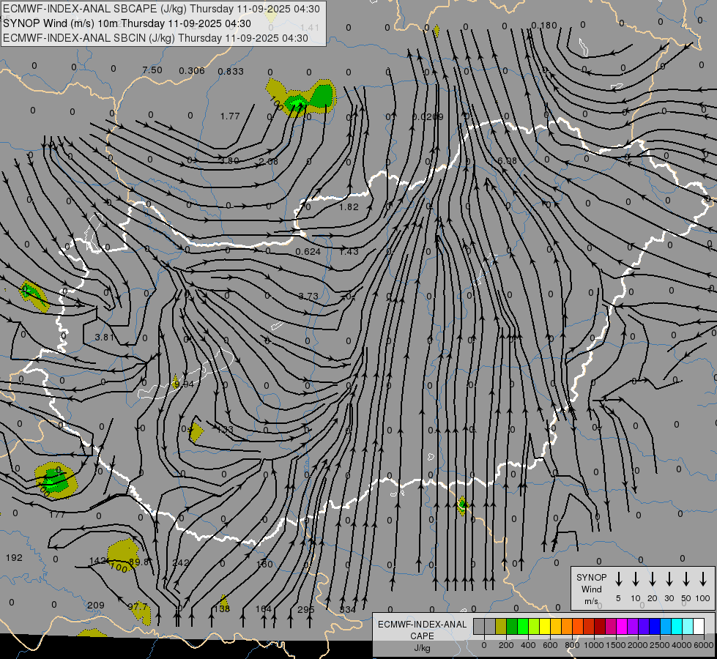The width and height of the screenshot is (717, 659).
Task: Pick the pure yellow swatch in CAPE scale
Action: coord(545,627)
